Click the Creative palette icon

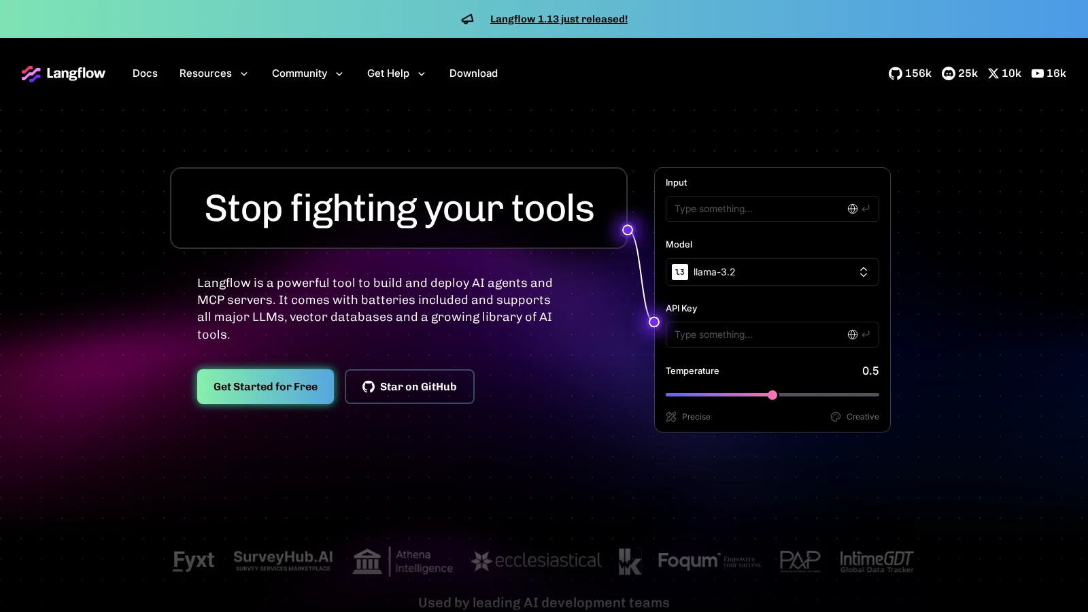pyautogui.click(x=836, y=417)
